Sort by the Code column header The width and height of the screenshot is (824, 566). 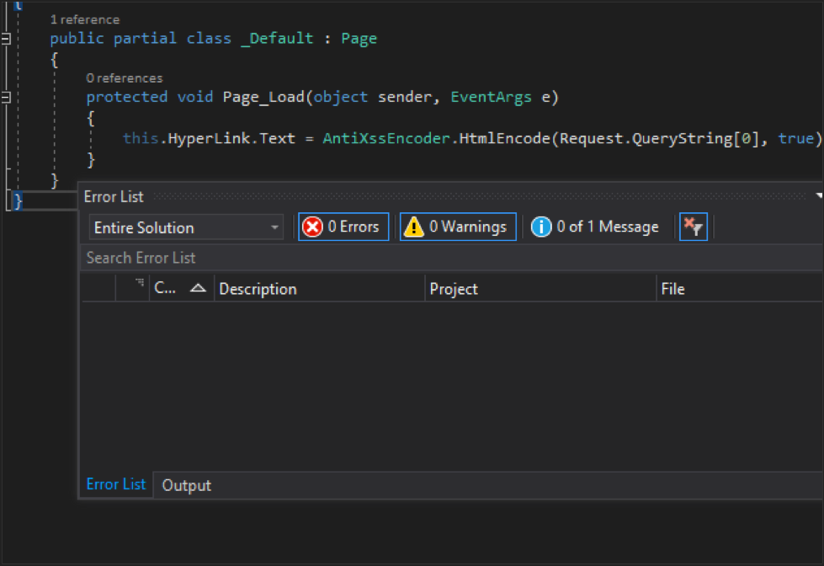(181, 288)
